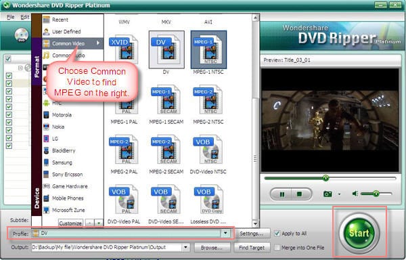Click the volume slider handle
406x260 pixels.
pos(376,194)
